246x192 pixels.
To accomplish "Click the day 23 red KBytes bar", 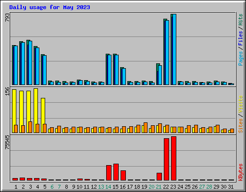I will tap(173, 158).
